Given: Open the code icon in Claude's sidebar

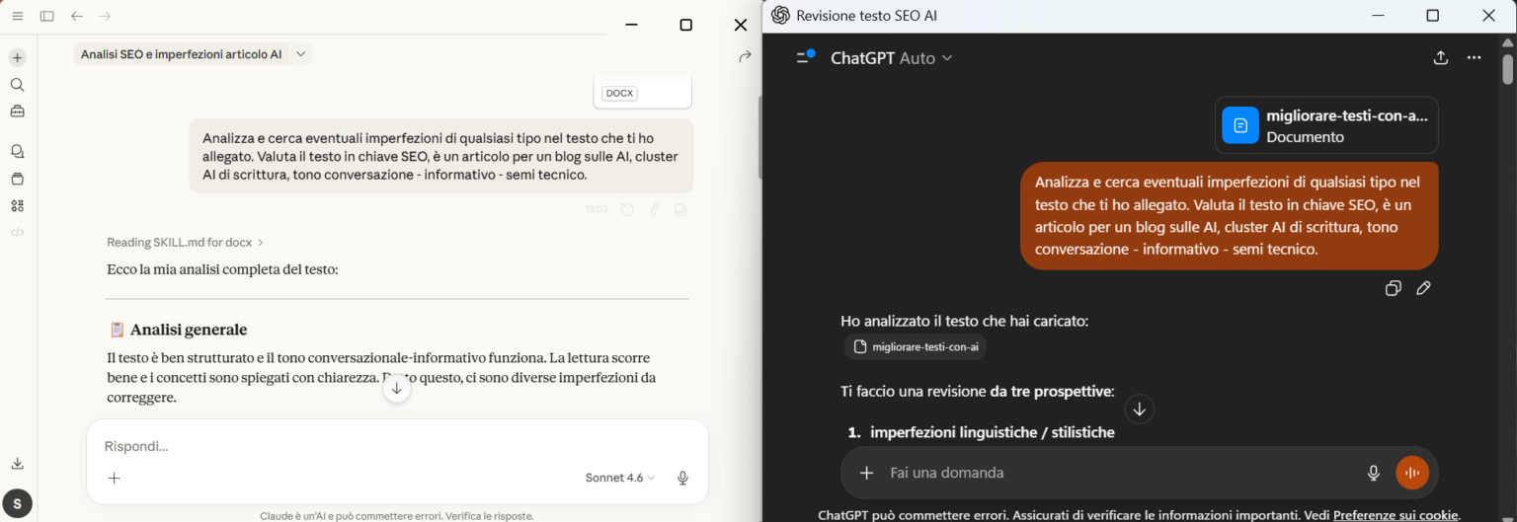Looking at the screenshot, I should coord(17,233).
